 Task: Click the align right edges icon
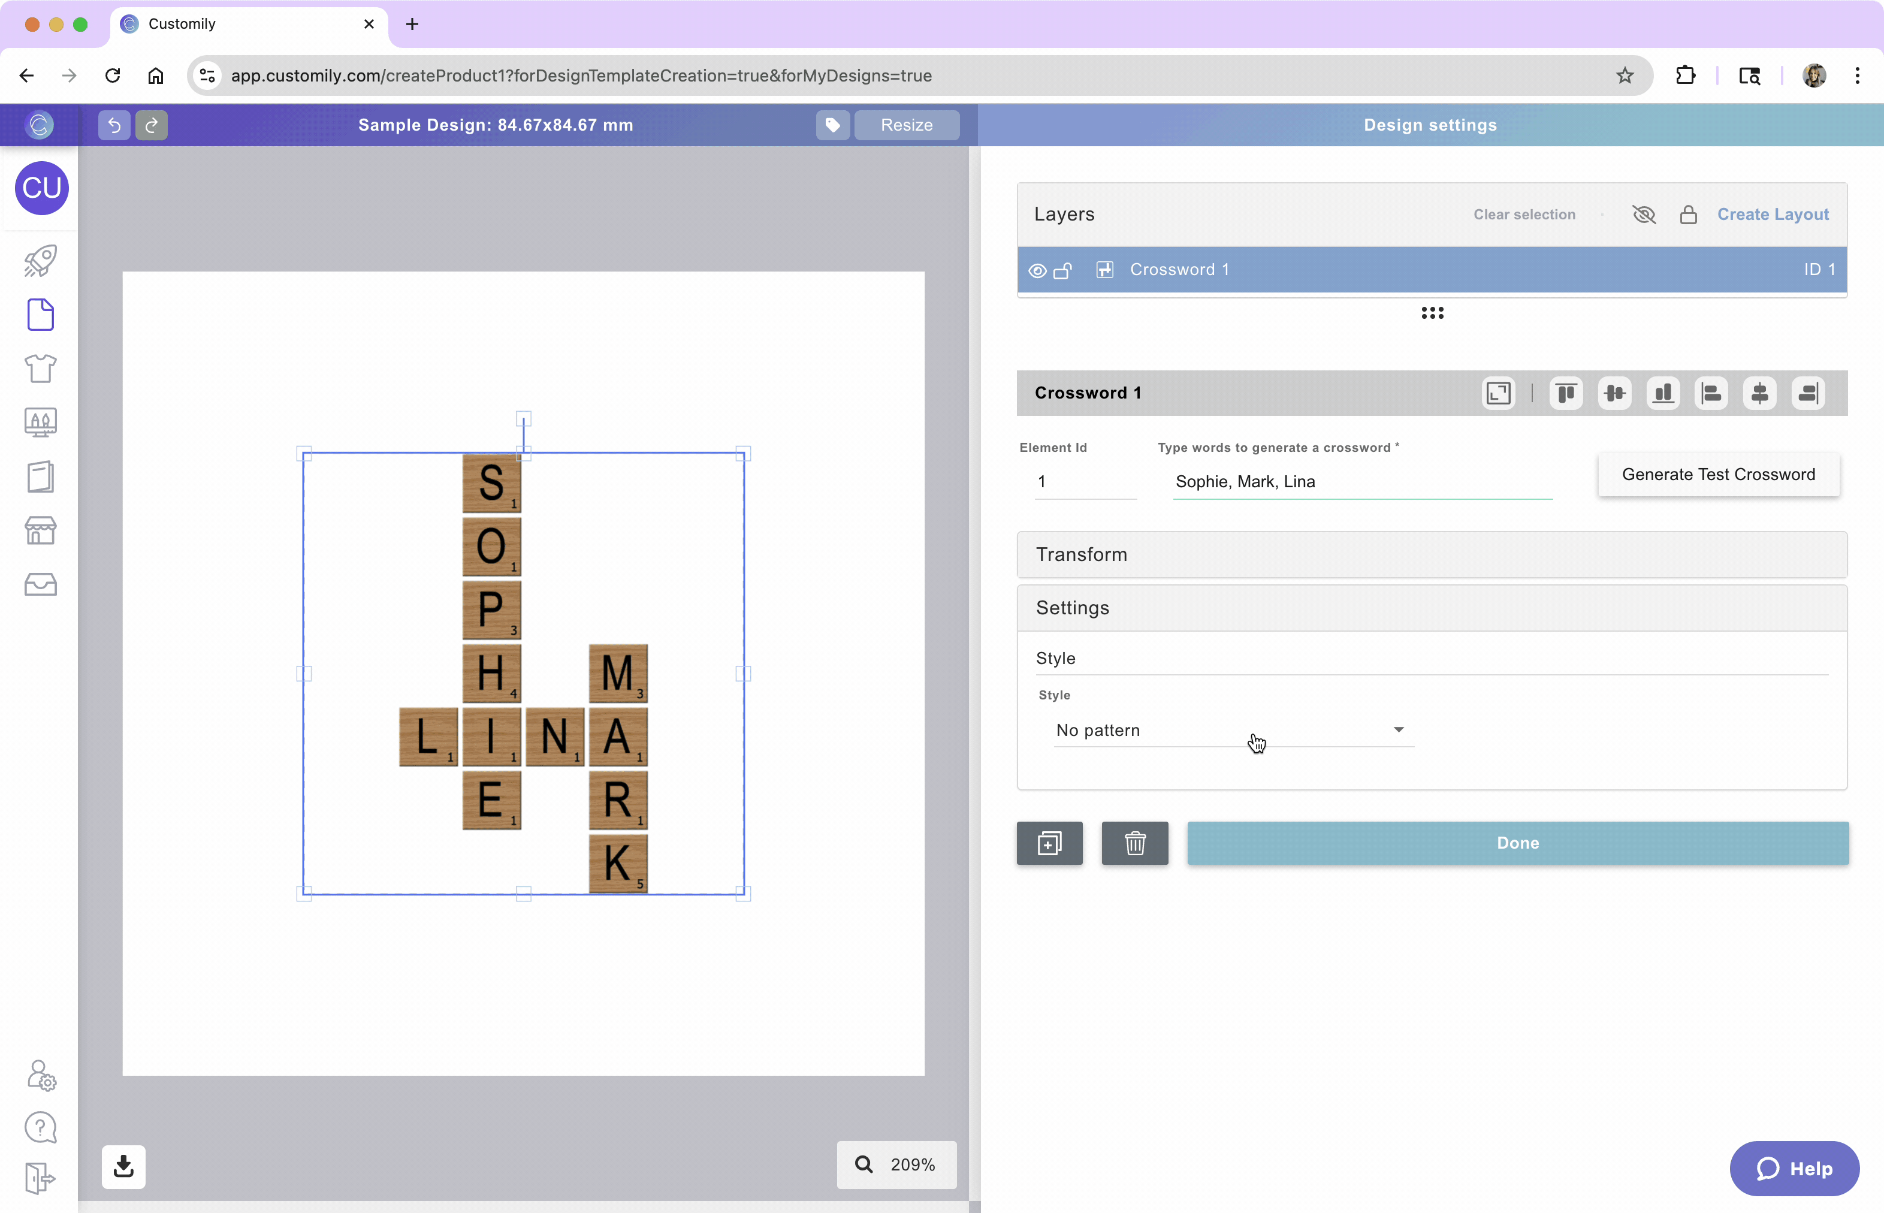(1808, 393)
